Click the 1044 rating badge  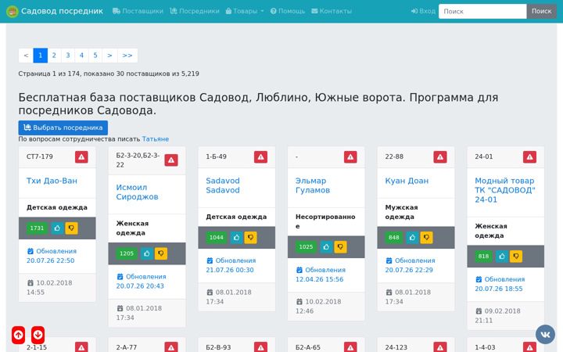(x=216, y=238)
